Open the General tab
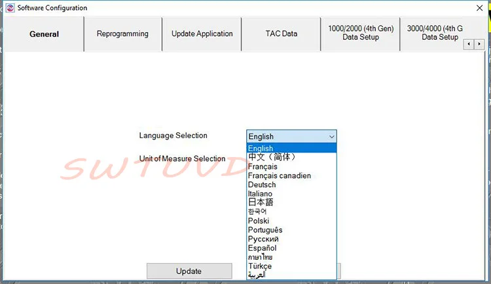The image size is (491, 284). coord(43,34)
